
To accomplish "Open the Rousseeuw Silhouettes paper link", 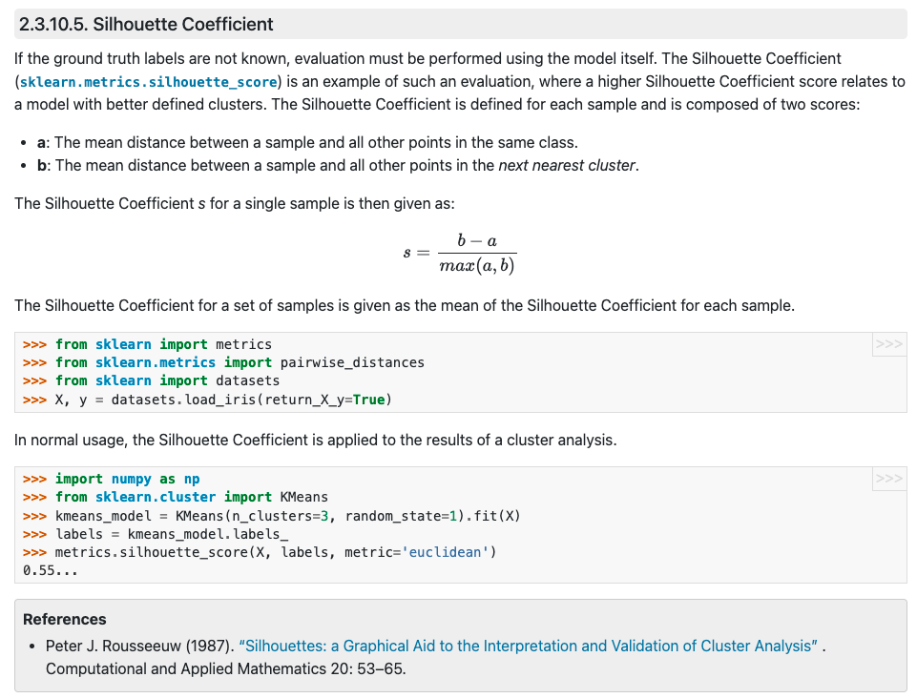I will pyautogui.click(x=528, y=646).
